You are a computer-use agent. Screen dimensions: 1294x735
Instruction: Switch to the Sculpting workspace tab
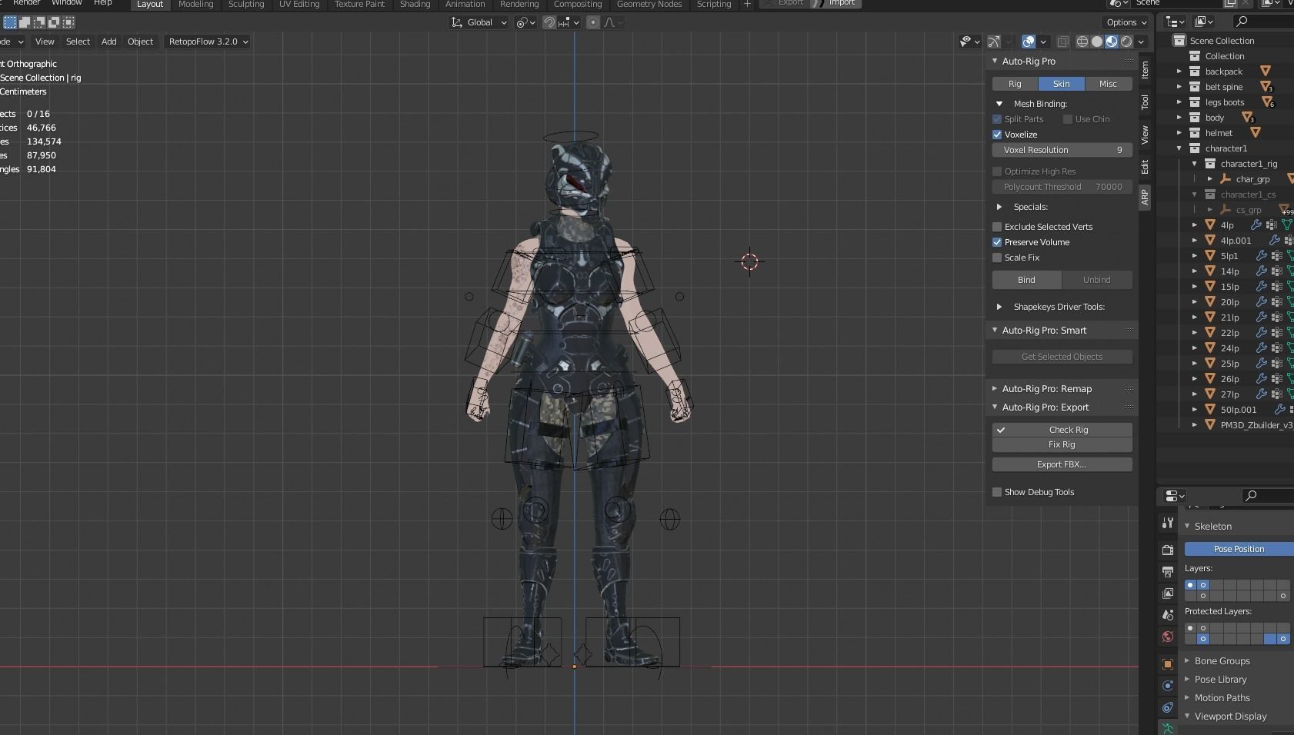pyautogui.click(x=246, y=5)
